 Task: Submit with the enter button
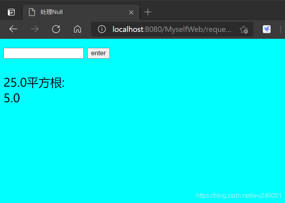pyautogui.click(x=99, y=53)
